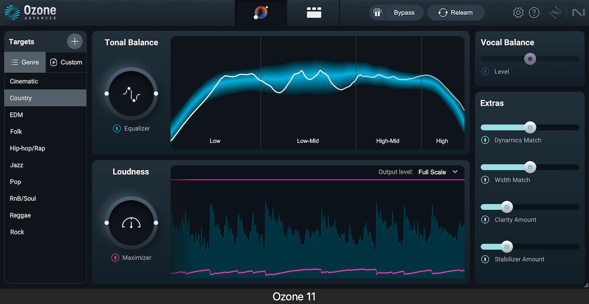The image size is (589, 304).
Task: Click the Low-Mid band in Tonal Balance
Action: [x=308, y=93]
